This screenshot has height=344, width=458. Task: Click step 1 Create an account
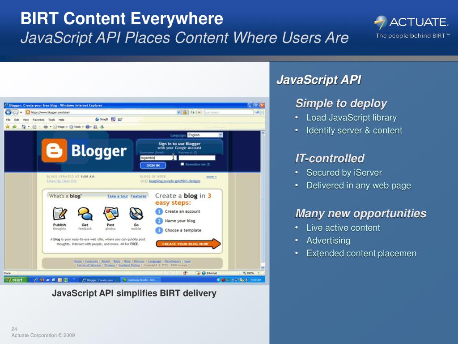click(x=178, y=211)
